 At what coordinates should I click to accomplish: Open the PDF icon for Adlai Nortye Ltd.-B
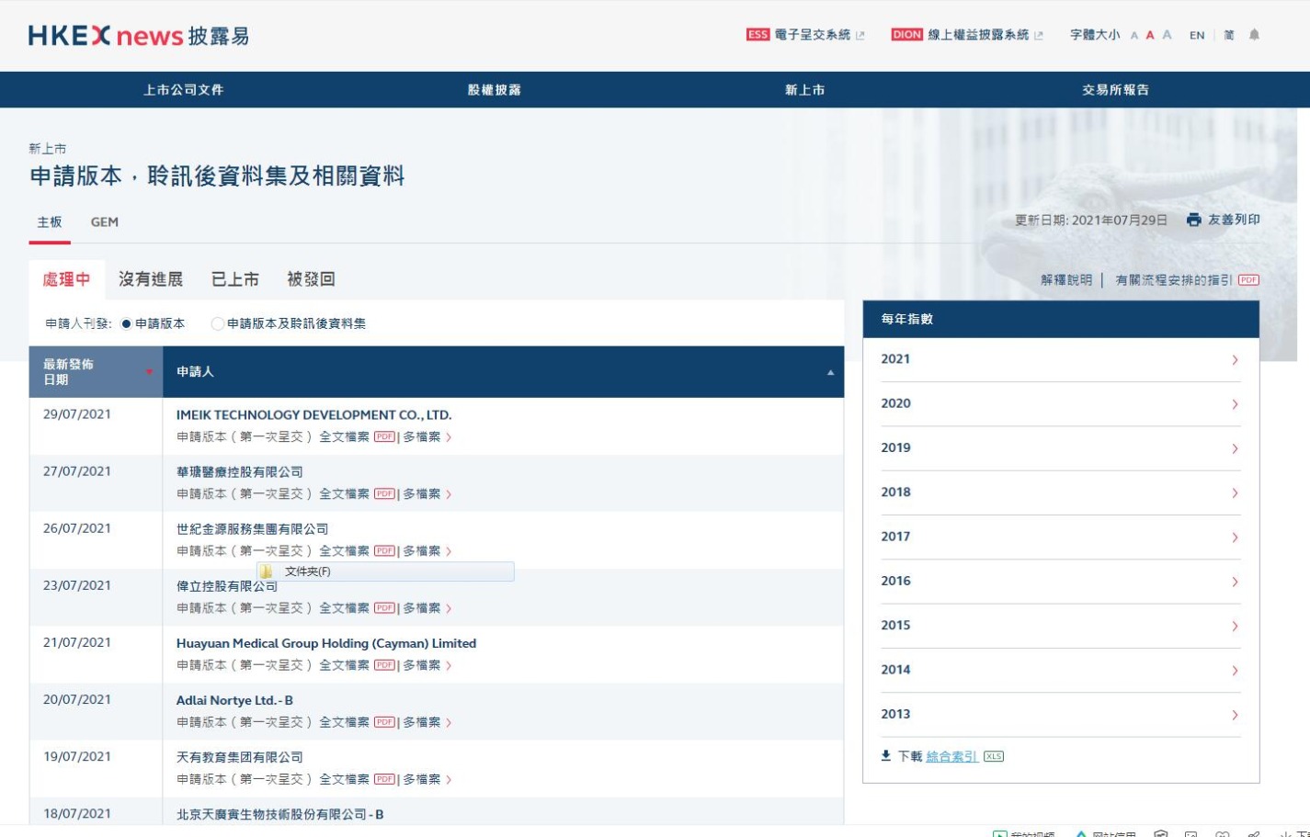click(x=384, y=722)
